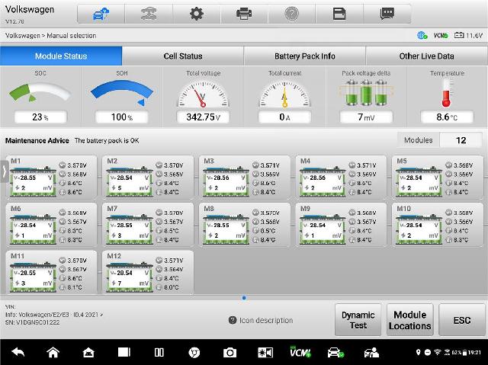The width and height of the screenshot is (488, 365).
Task: Open brightness and volume icon
Action: tap(265, 352)
